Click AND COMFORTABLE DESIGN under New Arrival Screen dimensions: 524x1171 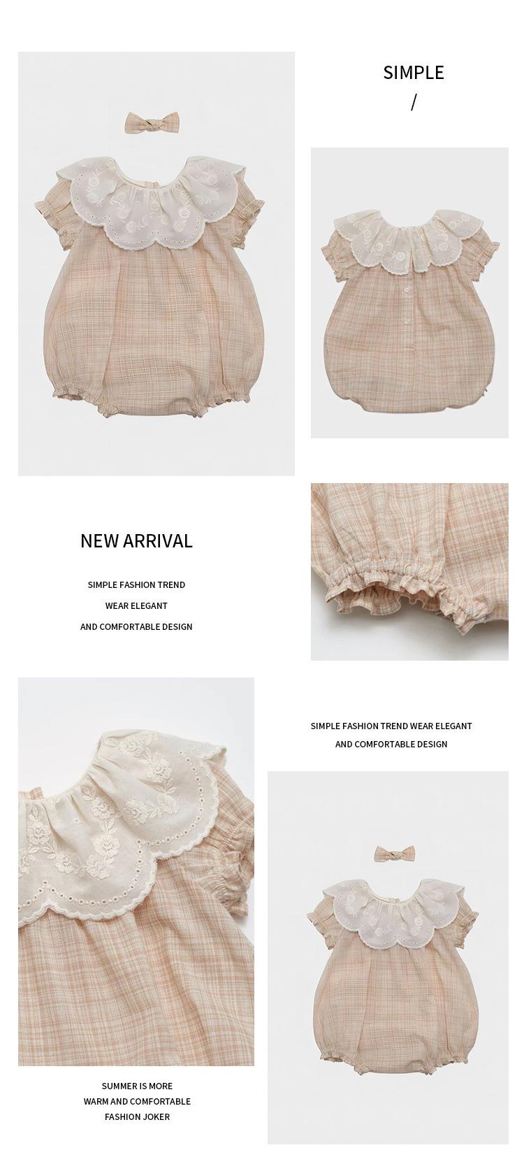click(x=136, y=626)
